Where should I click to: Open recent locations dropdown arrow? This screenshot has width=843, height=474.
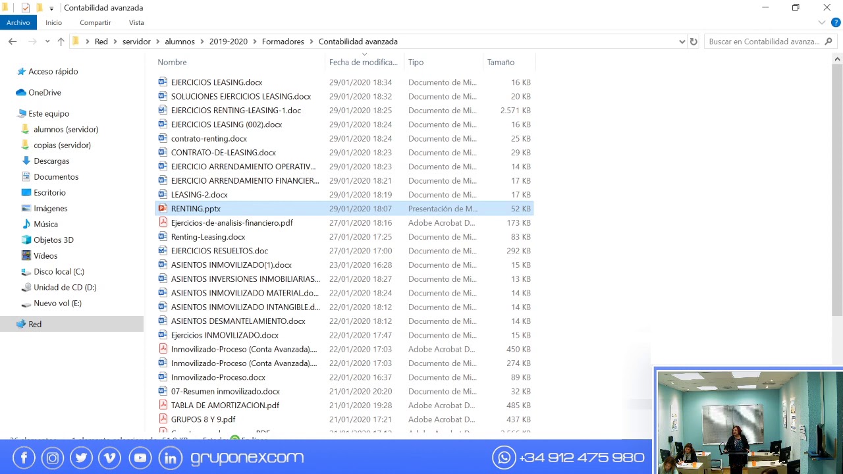47,41
